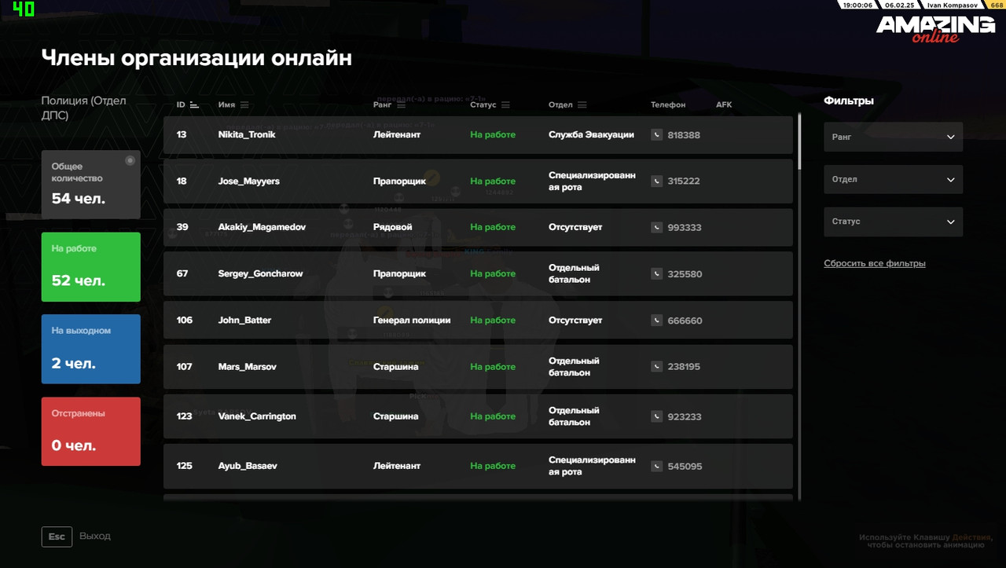
Task: Click the filter icon next to Имя header
Action: pos(245,104)
